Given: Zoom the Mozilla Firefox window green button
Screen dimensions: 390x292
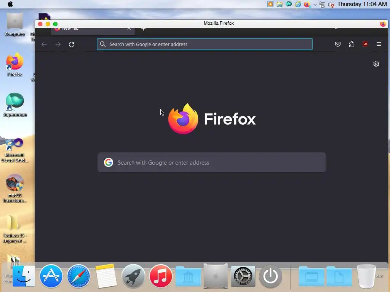Looking at the screenshot, I should 55,24.
